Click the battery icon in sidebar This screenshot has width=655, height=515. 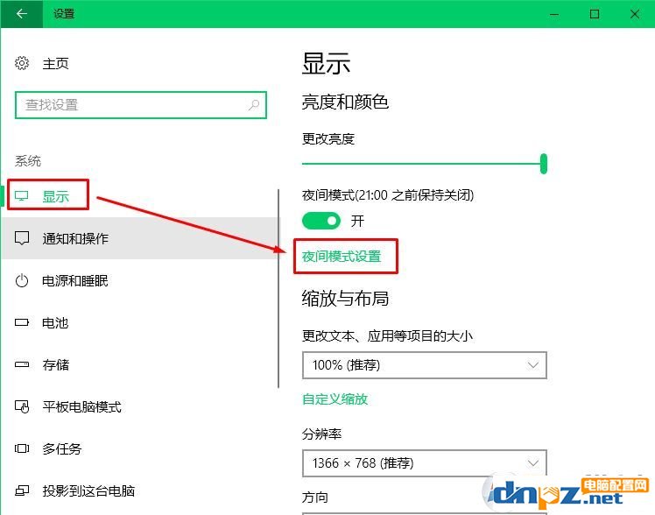coord(22,322)
